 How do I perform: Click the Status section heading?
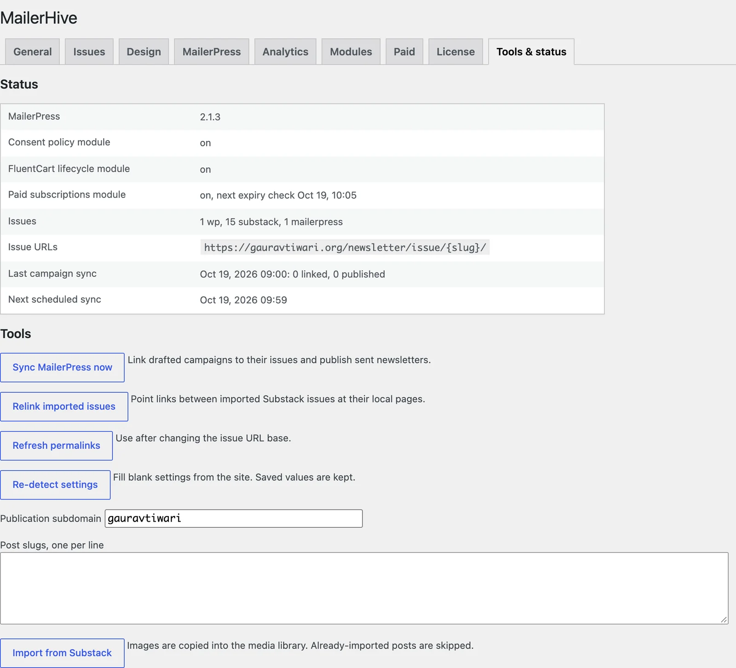[19, 84]
